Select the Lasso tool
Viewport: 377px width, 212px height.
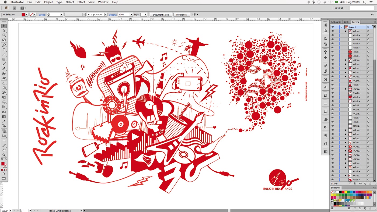[x=4, y=40]
